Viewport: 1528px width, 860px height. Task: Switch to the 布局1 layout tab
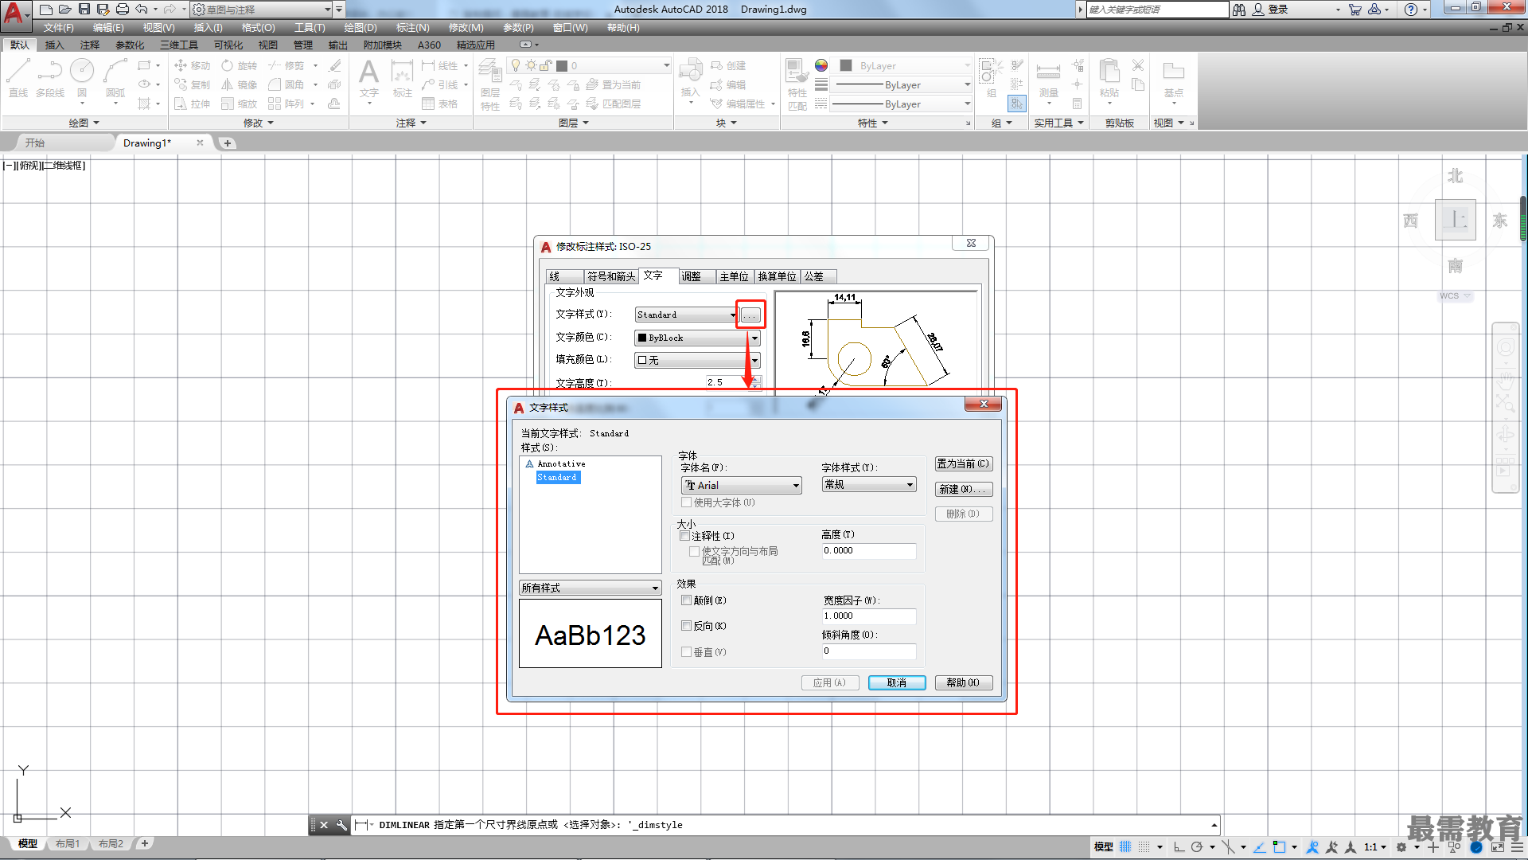(x=68, y=843)
